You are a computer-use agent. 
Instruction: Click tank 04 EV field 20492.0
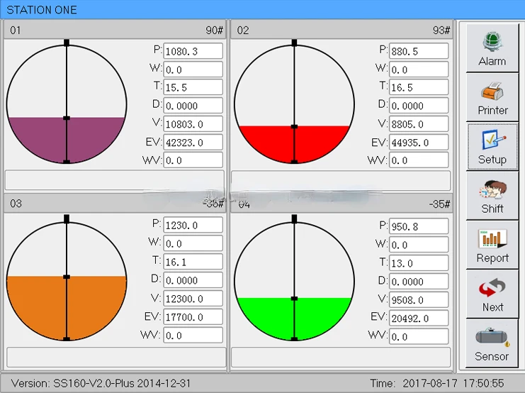click(x=419, y=318)
